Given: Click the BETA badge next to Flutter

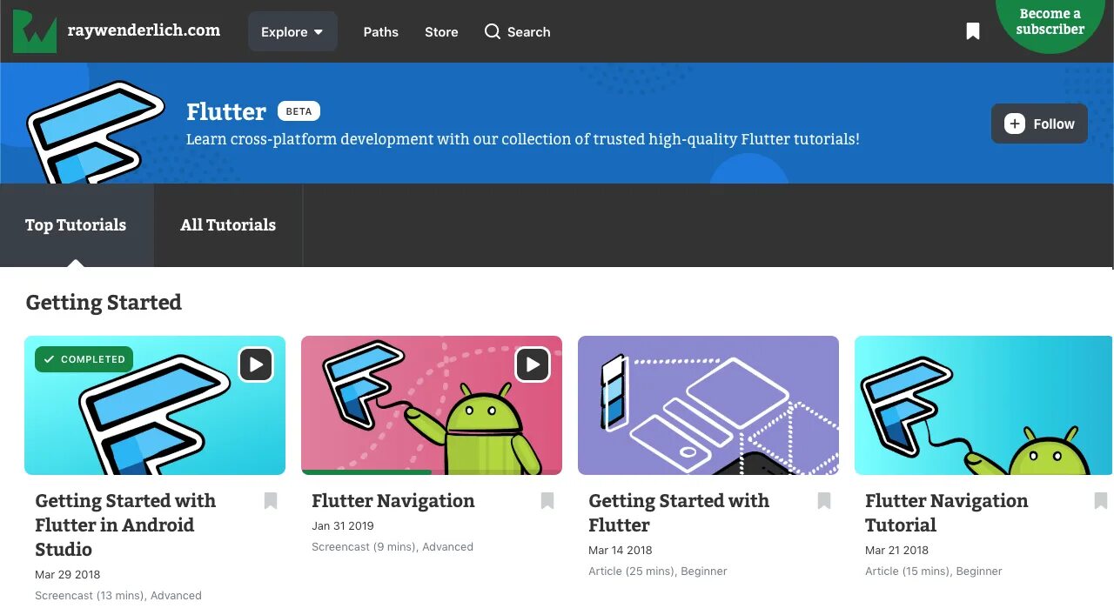Looking at the screenshot, I should (299, 111).
